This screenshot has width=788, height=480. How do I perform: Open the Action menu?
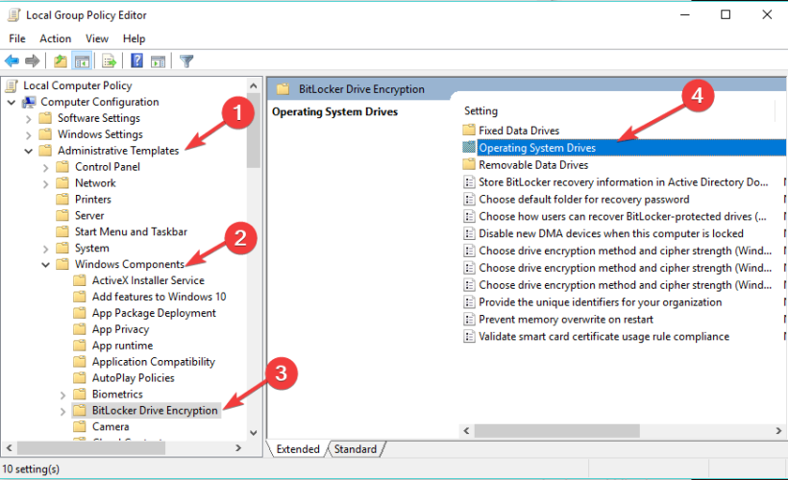pos(56,38)
